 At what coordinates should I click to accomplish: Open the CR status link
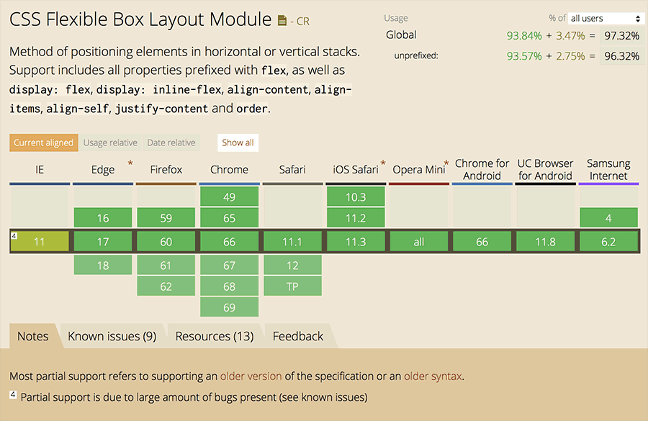click(x=302, y=21)
